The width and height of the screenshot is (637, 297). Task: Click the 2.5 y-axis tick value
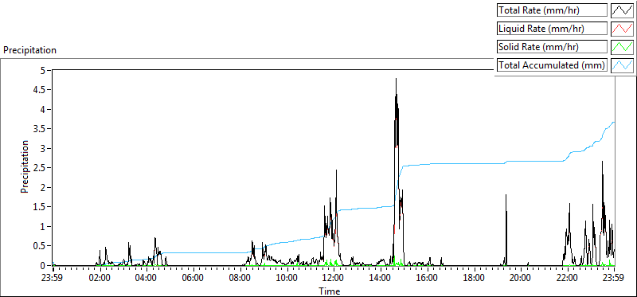[39, 168]
